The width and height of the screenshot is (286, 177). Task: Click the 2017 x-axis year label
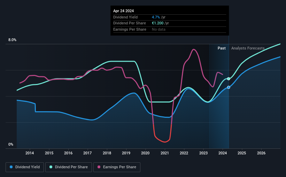click(x=87, y=153)
